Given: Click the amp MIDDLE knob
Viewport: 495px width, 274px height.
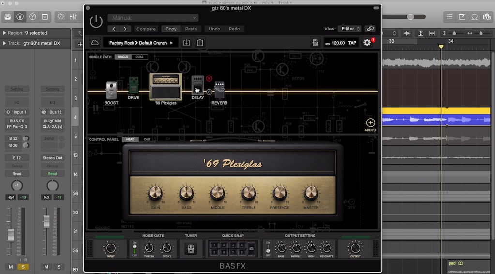Looking at the screenshot, I should click(x=217, y=193).
